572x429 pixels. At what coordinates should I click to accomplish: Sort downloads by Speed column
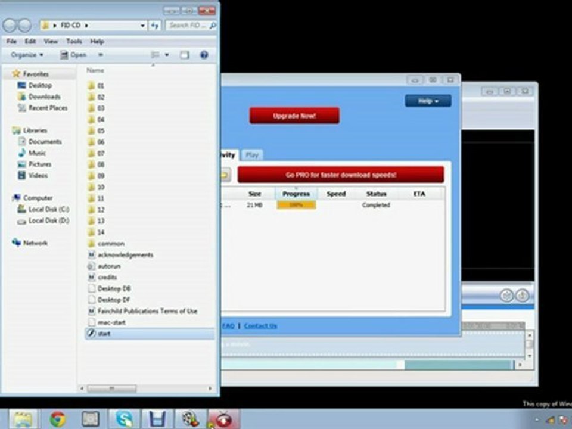coord(336,194)
